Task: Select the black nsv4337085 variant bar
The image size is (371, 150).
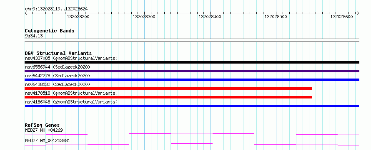Action: 192,62
